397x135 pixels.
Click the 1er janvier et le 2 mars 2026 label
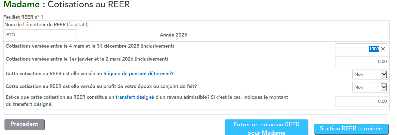87,59
